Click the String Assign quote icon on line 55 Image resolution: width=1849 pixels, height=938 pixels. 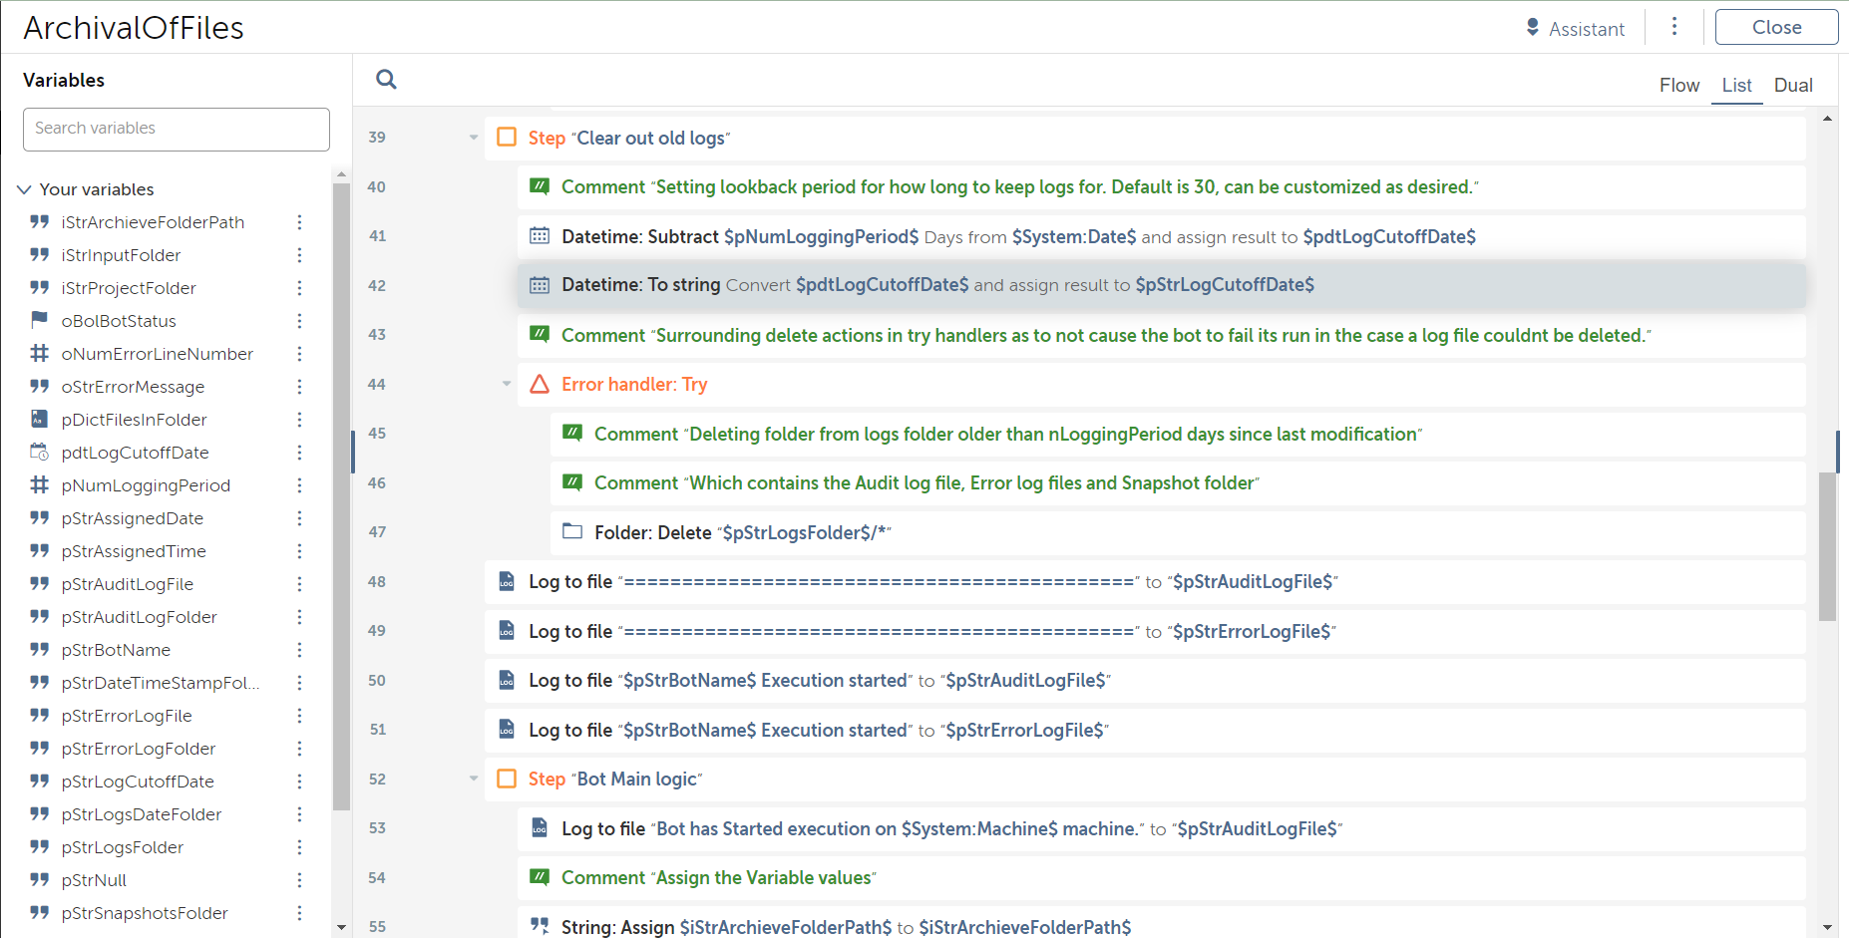[540, 926]
